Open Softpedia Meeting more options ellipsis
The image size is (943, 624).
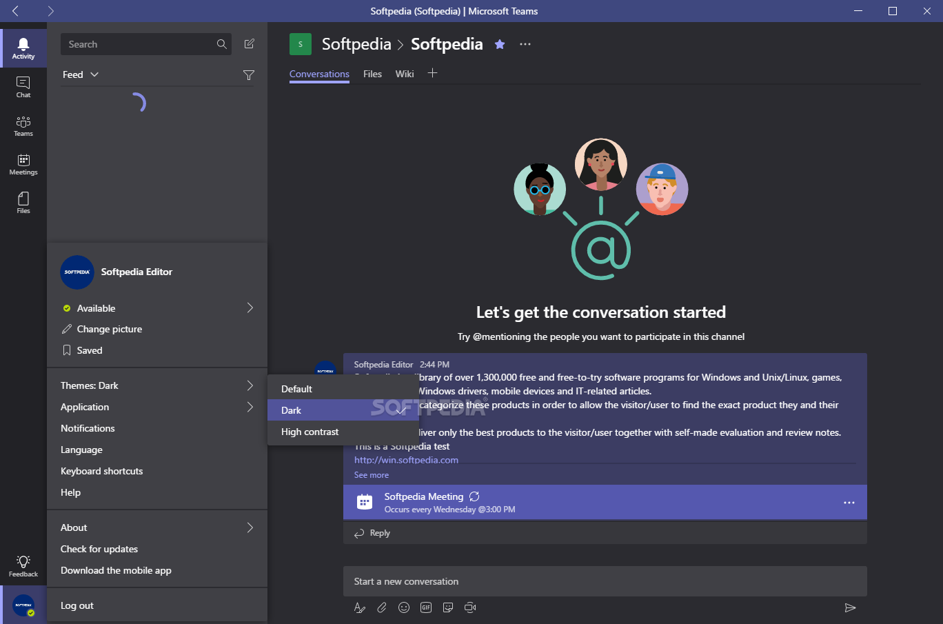pos(849,503)
